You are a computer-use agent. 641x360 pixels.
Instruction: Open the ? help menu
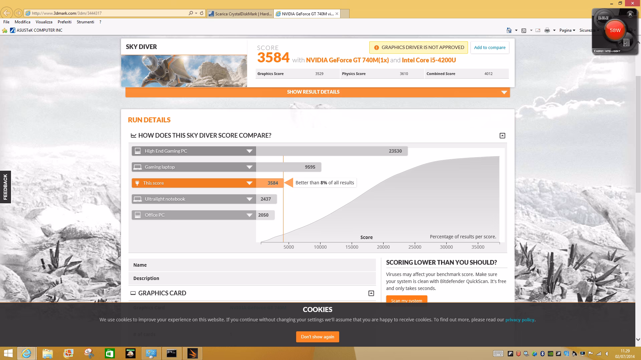tap(100, 22)
